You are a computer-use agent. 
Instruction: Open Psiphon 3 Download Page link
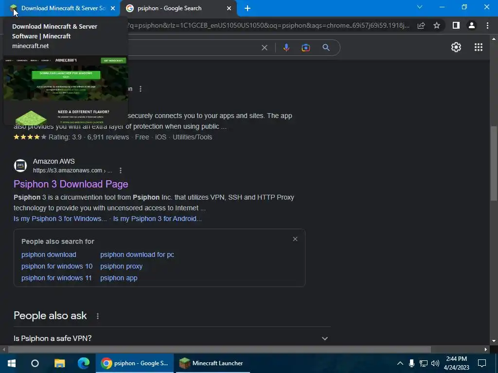click(71, 184)
